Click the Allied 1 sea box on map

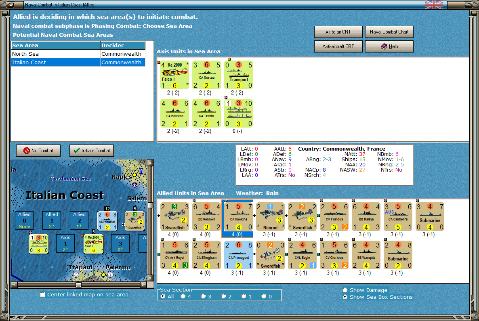click(52, 220)
